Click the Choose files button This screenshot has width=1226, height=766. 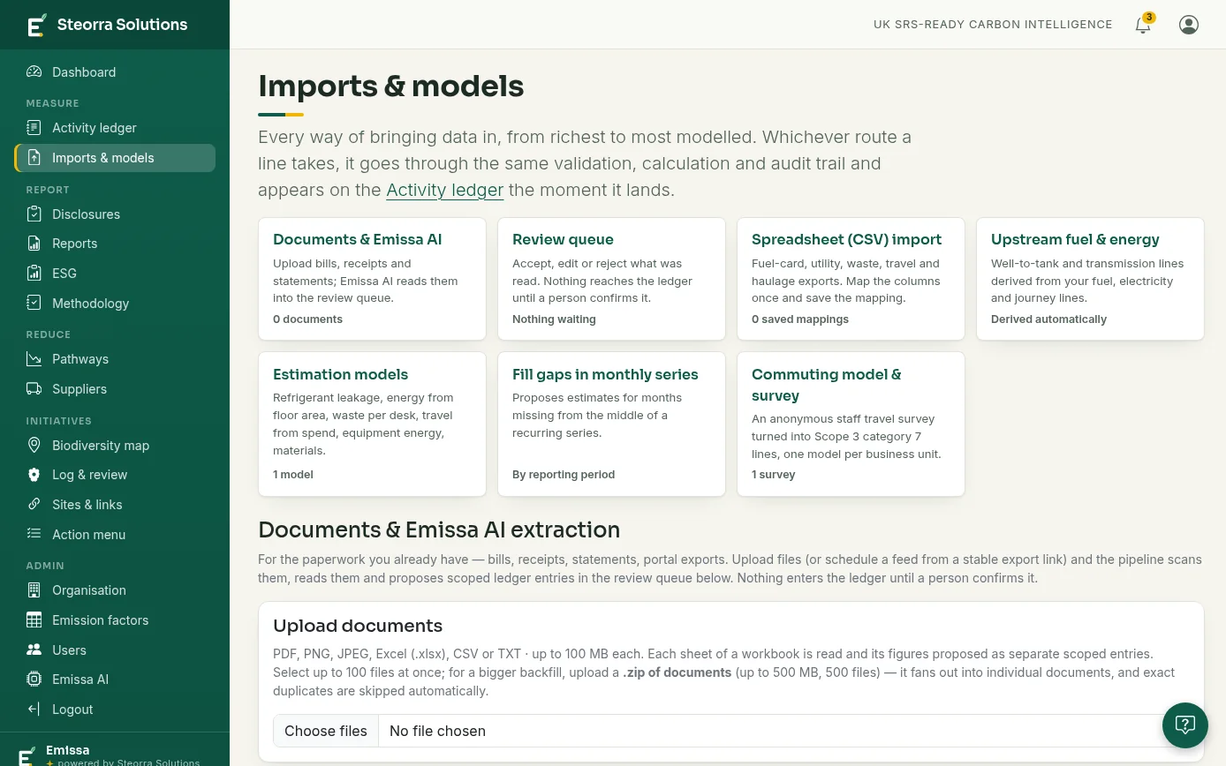(x=326, y=731)
